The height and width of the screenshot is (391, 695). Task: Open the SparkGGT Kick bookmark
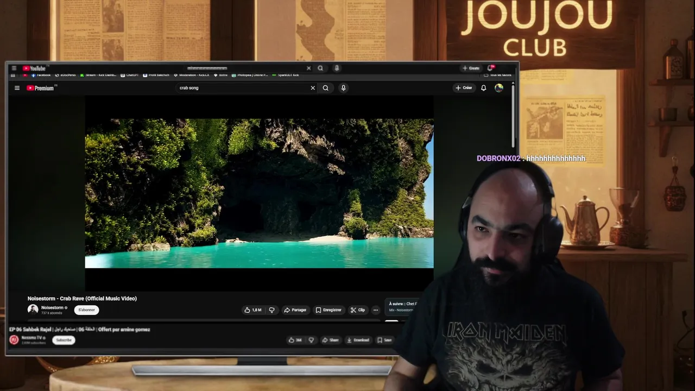coord(286,75)
